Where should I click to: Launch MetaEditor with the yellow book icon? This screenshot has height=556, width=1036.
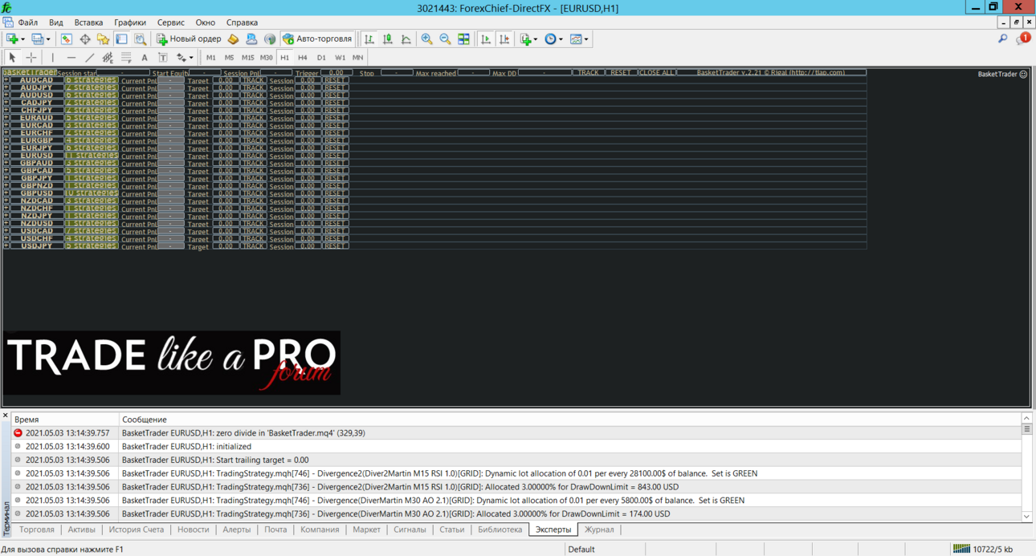[234, 39]
